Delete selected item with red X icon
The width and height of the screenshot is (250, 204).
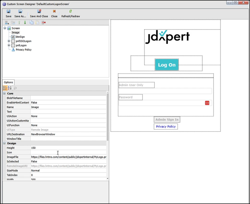coord(44,23)
